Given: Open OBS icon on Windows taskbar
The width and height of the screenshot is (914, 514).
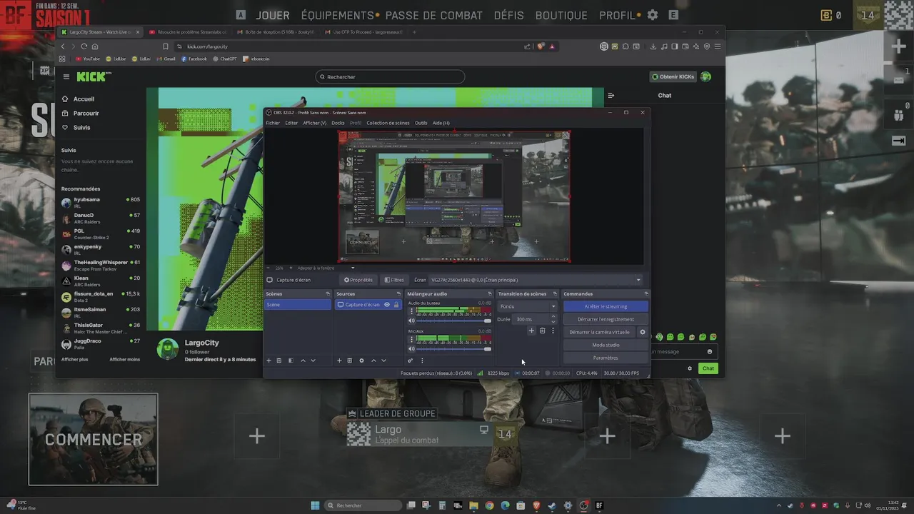Looking at the screenshot, I should pyautogui.click(x=584, y=505).
